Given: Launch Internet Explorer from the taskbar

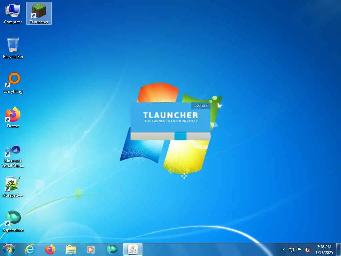Looking at the screenshot, I should [30, 249].
